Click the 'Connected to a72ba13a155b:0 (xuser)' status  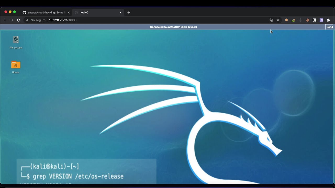(173, 27)
